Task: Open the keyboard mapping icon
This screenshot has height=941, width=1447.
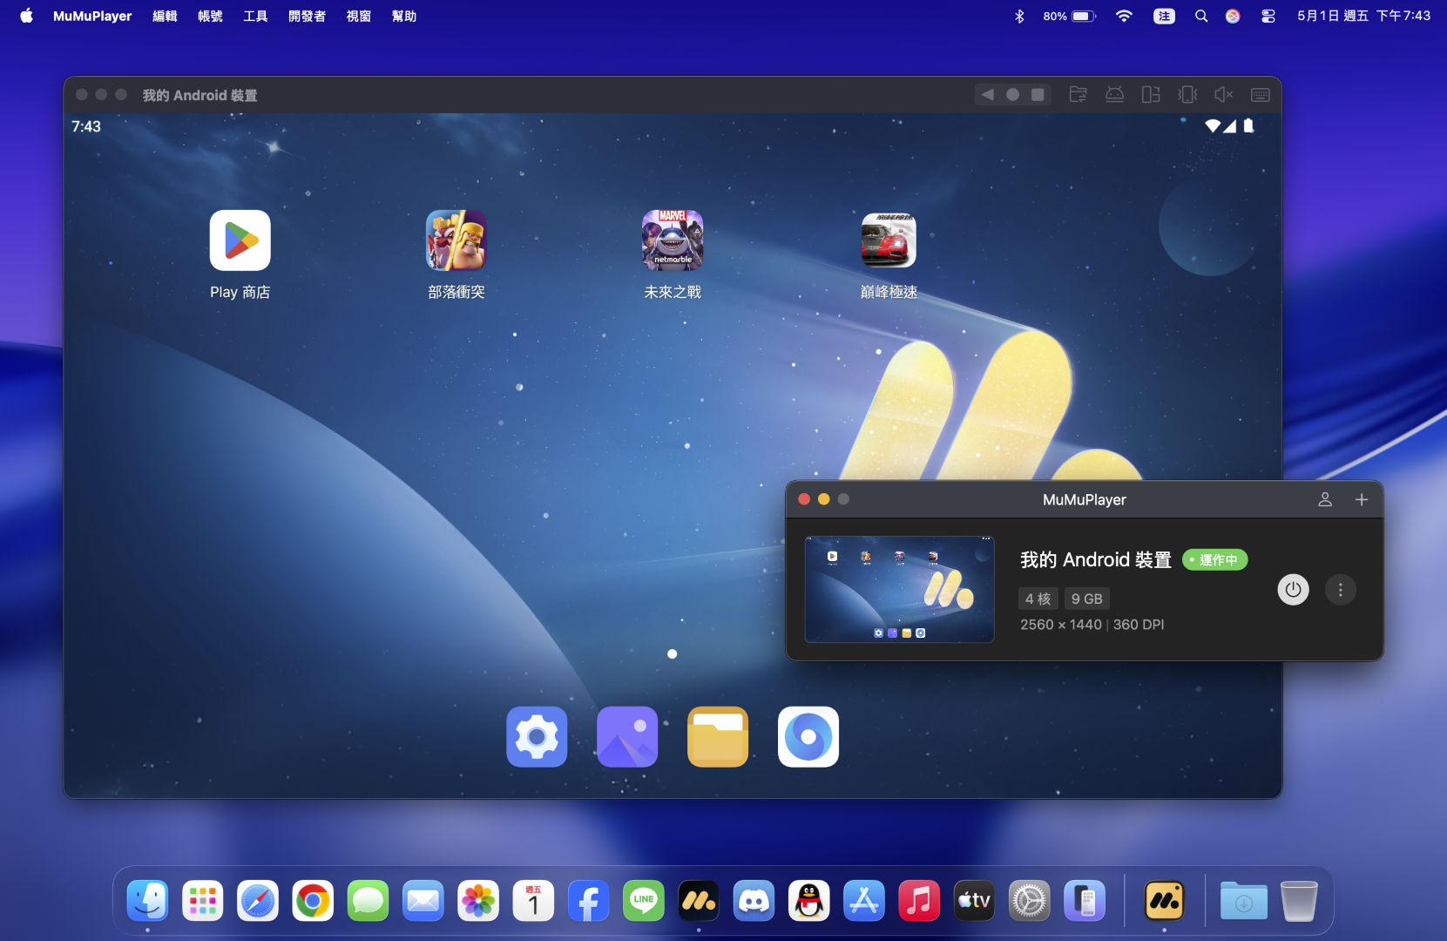Action: point(1261,95)
